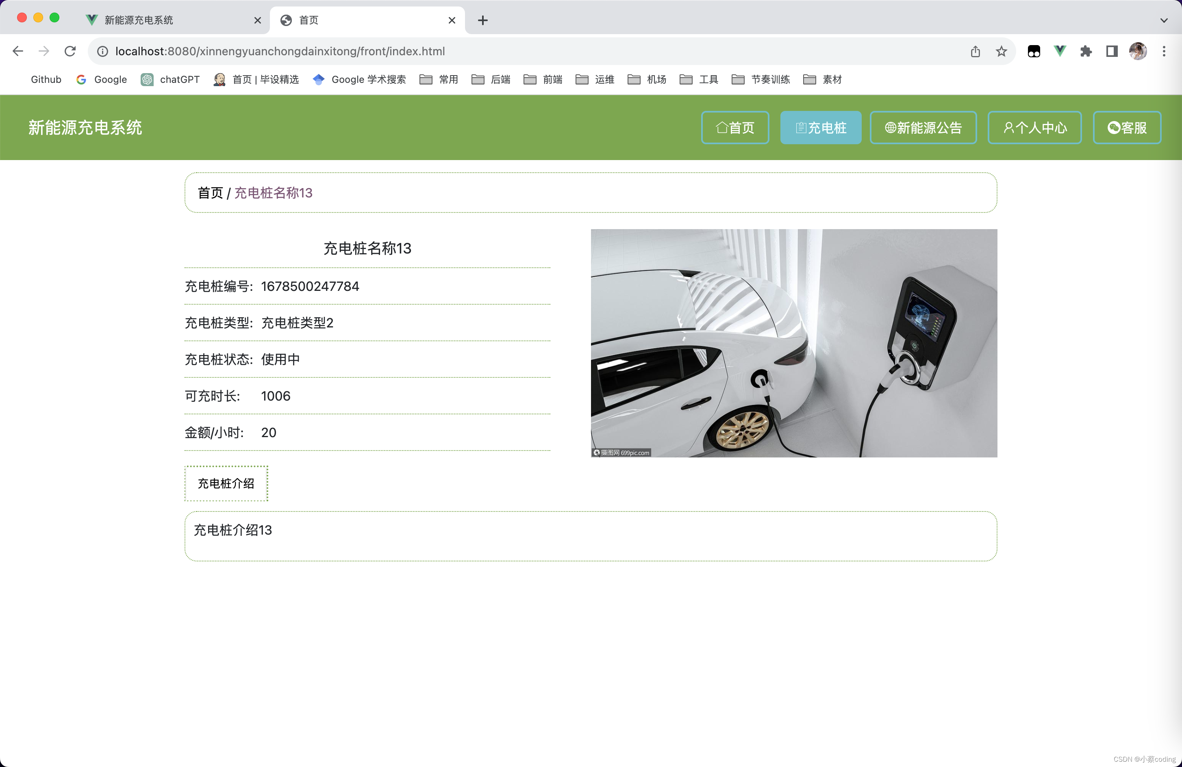
Task: Open the 新能源公告 navigation item
Action: [923, 128]
